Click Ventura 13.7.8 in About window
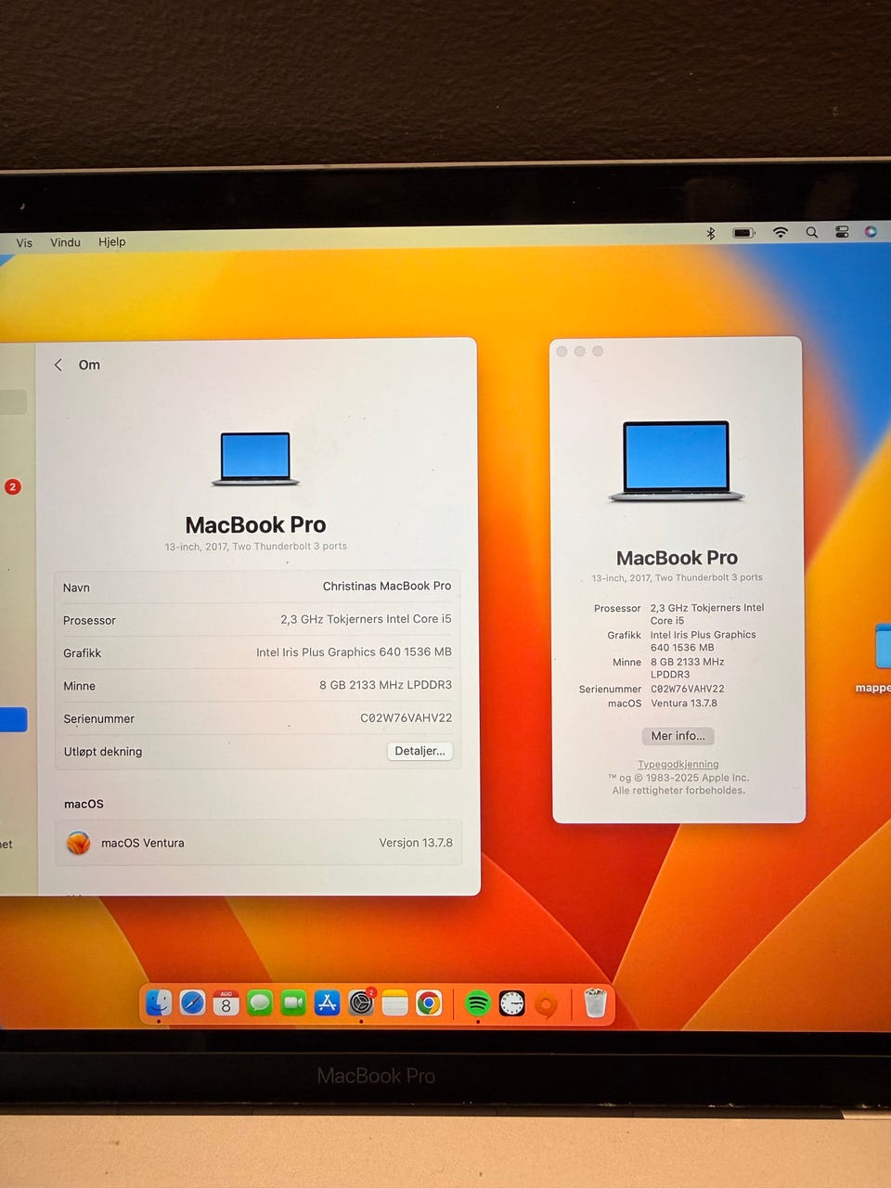This screenshot has height=1188, width=891. coord(684,704)
